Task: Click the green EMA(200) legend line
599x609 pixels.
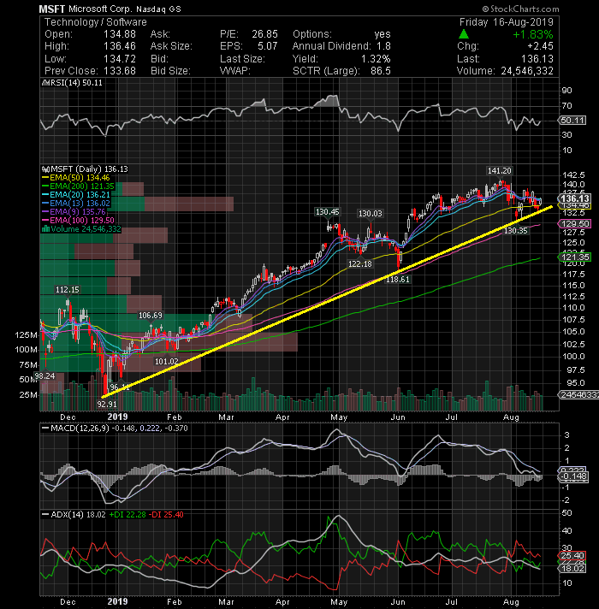Action: [45, 186]
